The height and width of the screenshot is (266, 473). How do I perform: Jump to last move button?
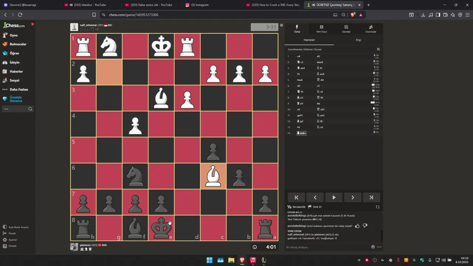371,197
